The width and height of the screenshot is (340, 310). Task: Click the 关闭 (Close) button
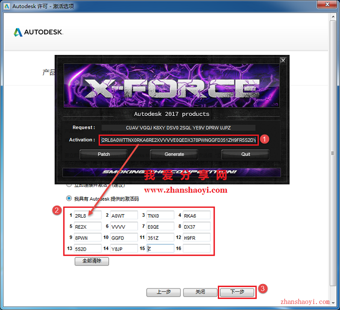coord(200,292)
